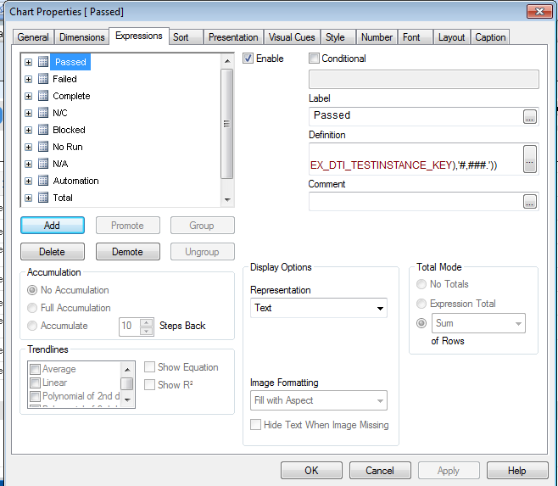Expand the N/C expression node

29,113
